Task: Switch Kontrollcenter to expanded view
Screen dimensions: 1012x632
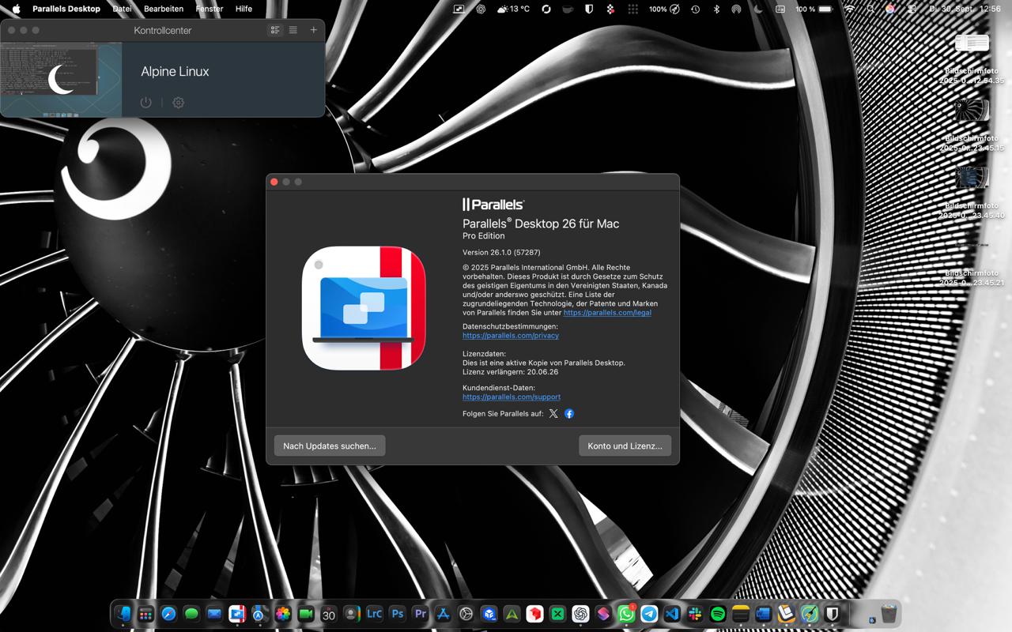Action: pos(275,30)
